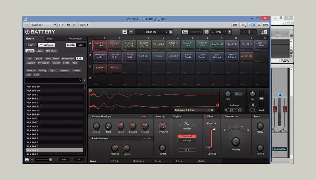Click the panic exclamation mark icon

(x=229, y=32)
